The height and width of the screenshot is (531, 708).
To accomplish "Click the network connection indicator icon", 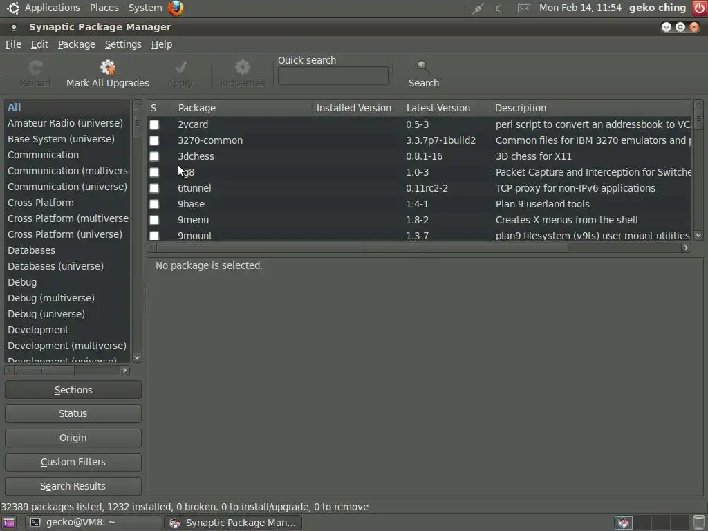I will 478,8.
